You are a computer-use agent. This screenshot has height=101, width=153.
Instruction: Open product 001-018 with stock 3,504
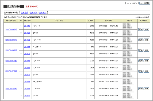pyautogui.click(x=27, y=68)
